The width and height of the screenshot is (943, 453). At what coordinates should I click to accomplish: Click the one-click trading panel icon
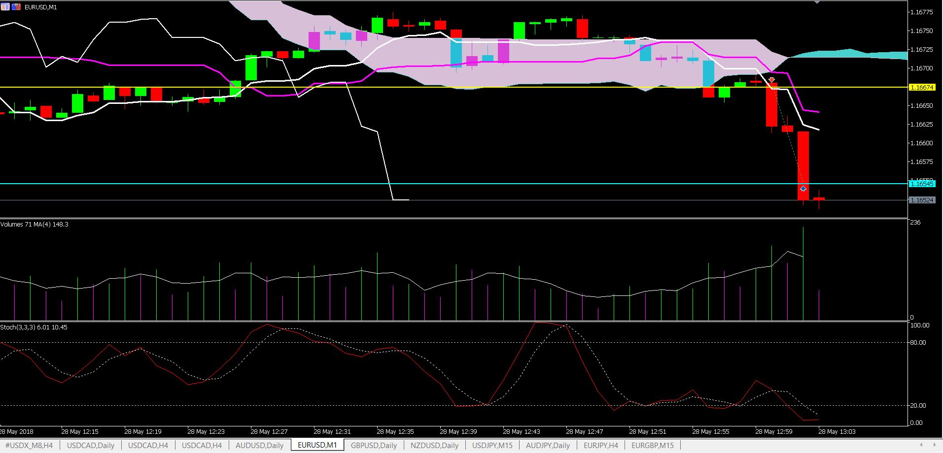(x=5, y=7)
